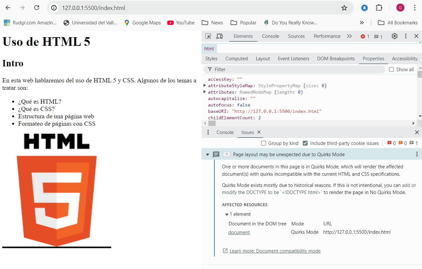The image size is (422, 269).
Task: Open the Accessibility subtab
Action: 405,59
